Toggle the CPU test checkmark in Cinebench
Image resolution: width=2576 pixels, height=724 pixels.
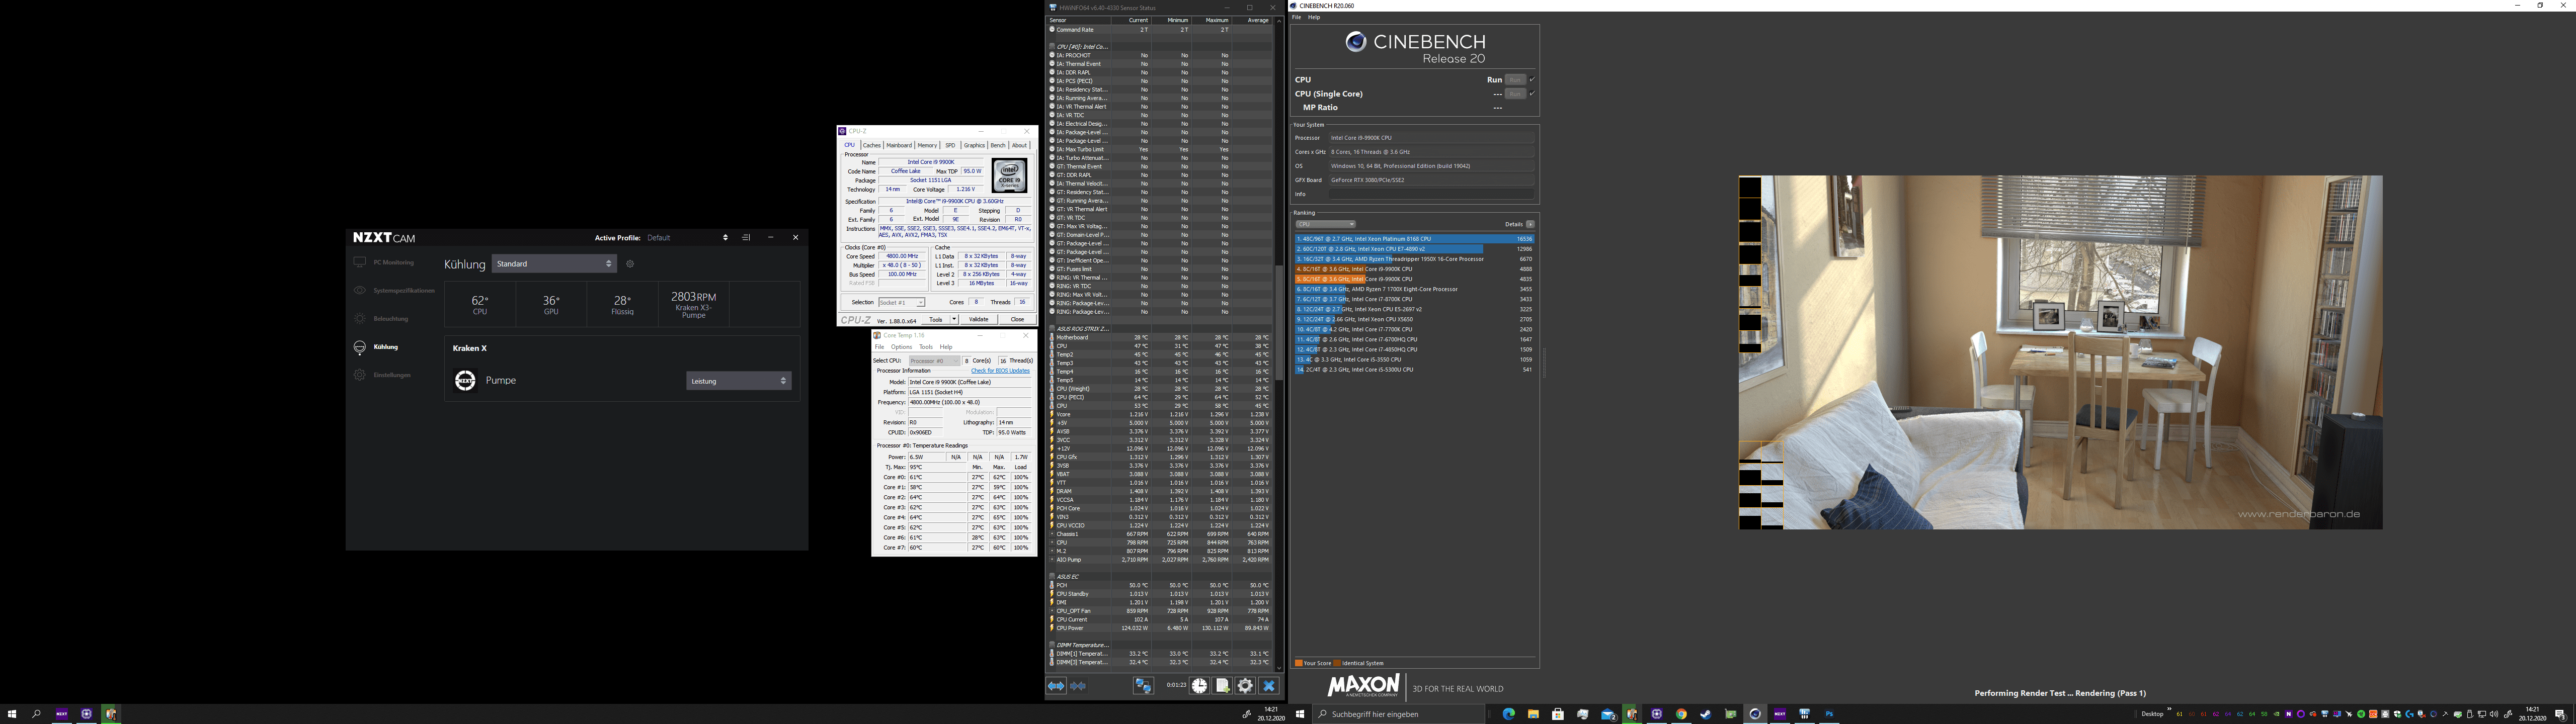coord(1532,79)
